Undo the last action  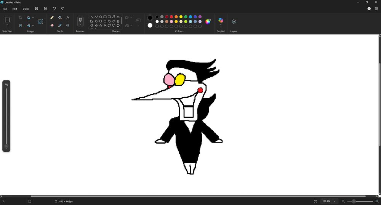tap(54, 8)
